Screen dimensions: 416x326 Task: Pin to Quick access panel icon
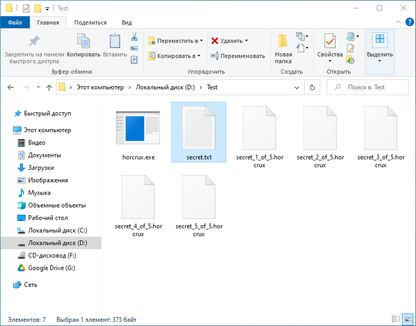point(34,41)
